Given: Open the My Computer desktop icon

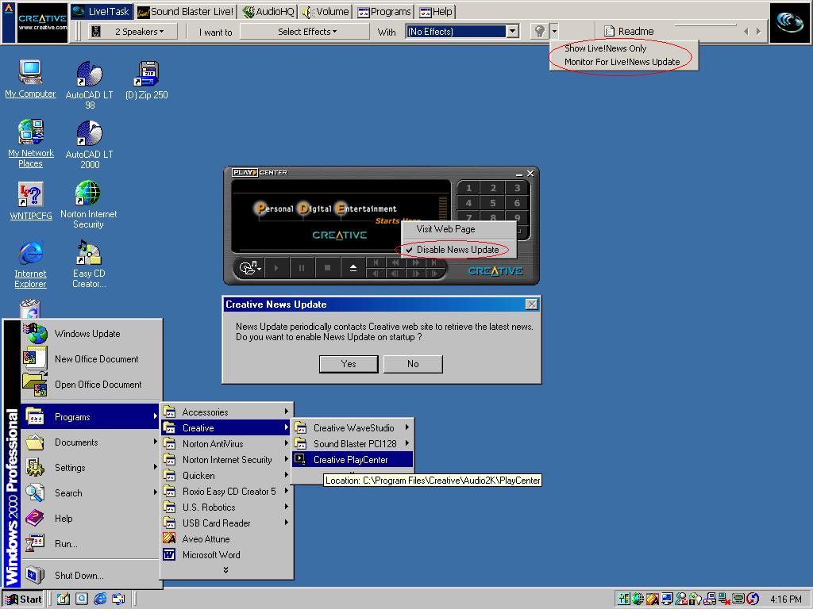Looking at the screenshot, I should pyautogui.click(x=30, y=79).
